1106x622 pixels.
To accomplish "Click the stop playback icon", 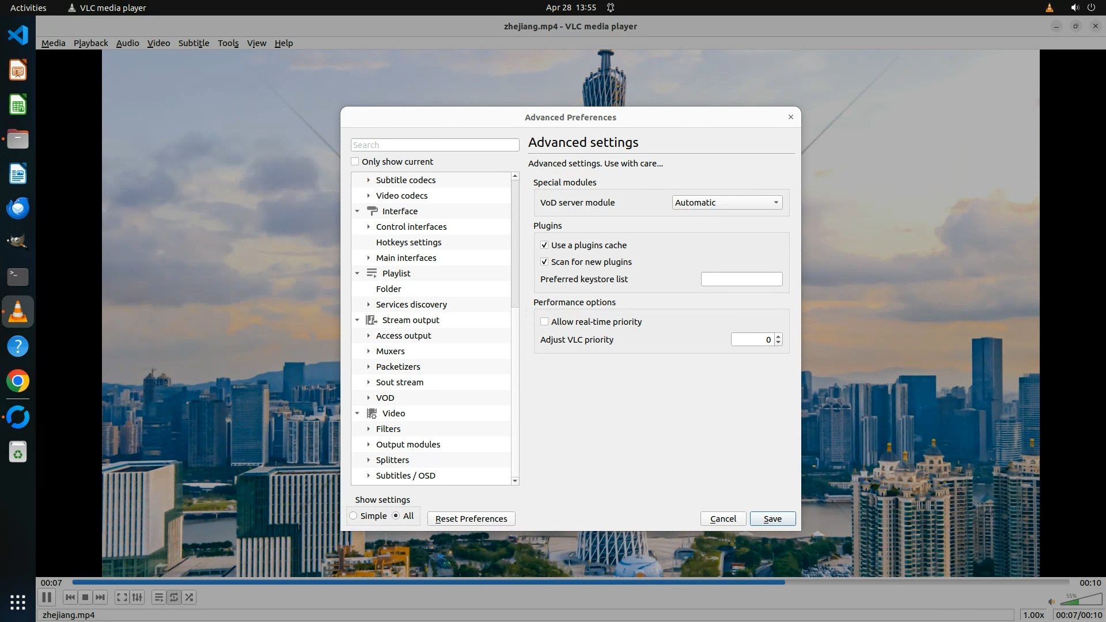I will [x=85, y=597].
